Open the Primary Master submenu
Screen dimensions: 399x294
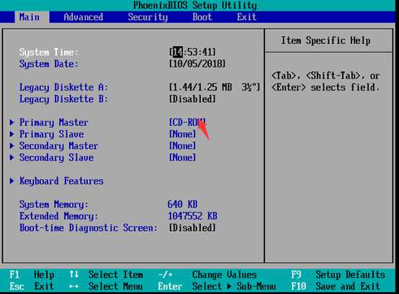click(54, 123)
